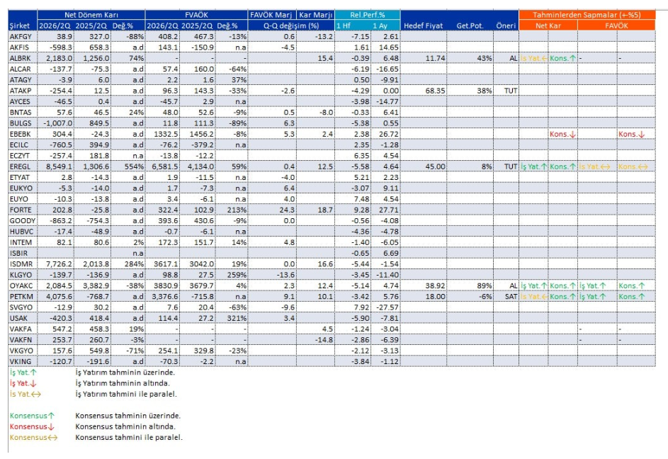668x459 pixels.
Task: Select the FAVÖK Marj header cell
Action: pos(272,15)
